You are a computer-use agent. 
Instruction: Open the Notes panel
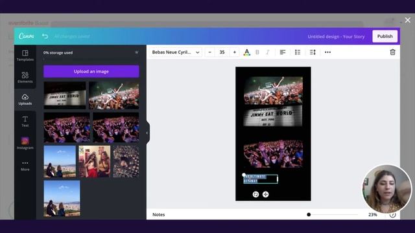click(x=158, y=214)
